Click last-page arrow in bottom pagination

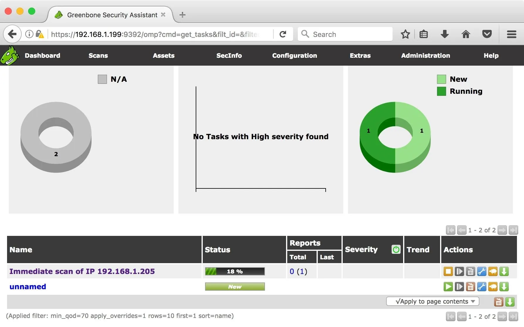513,316
